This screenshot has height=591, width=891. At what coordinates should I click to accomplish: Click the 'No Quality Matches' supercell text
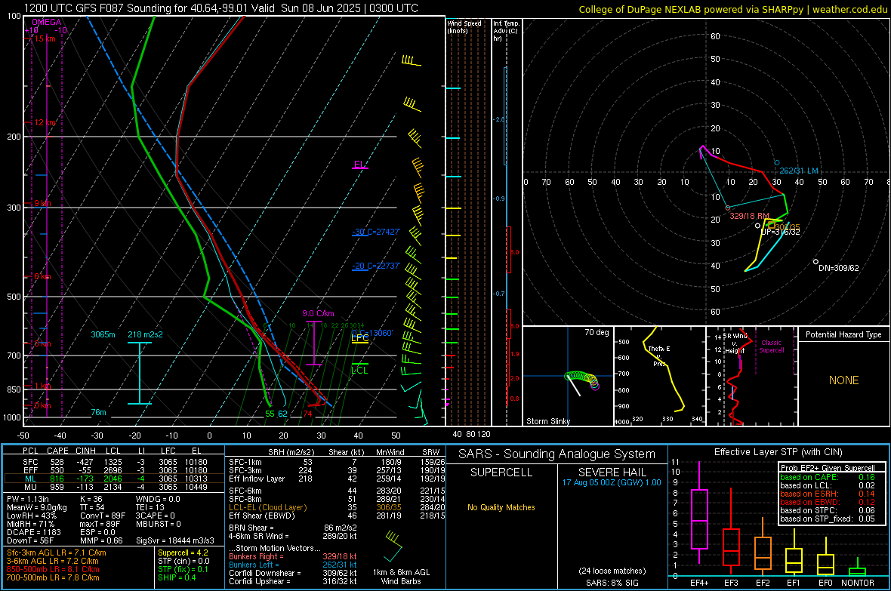pyautogui.click(x=501, y=507)
